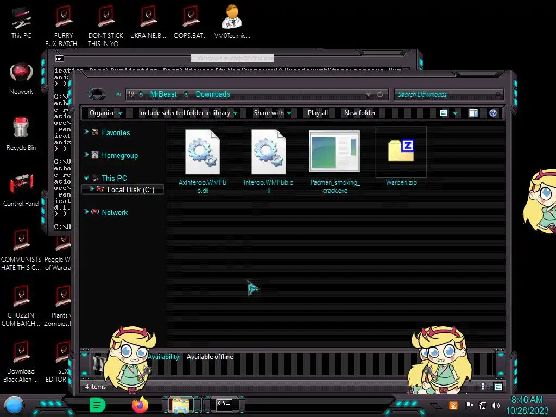This screenshot has height=417, width=556.
Task: Switch to Command Prompt taskbar button
Action: [224, 405]
